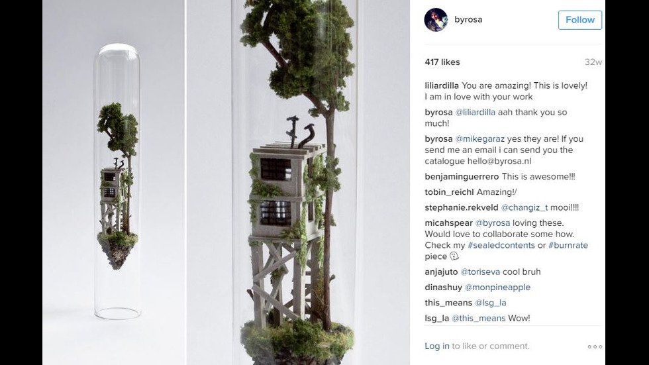Click the @mikegaraz mention
The image size is (649, 365).
(479, 139)
